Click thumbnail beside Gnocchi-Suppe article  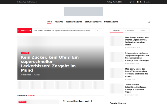point(117,57)
